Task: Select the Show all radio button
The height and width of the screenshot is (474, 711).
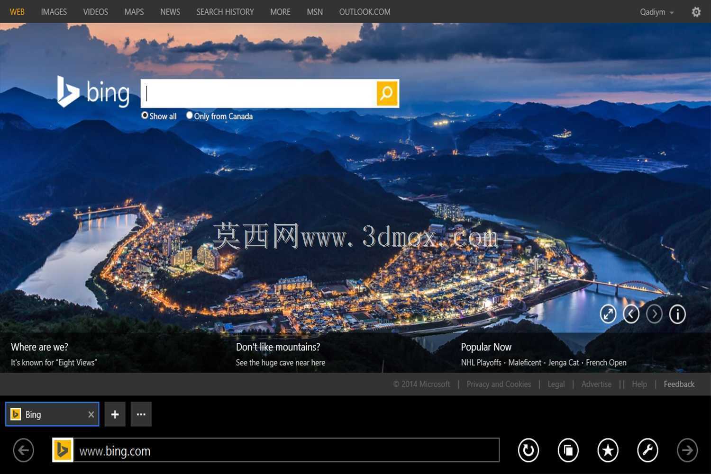Action: 145,116
